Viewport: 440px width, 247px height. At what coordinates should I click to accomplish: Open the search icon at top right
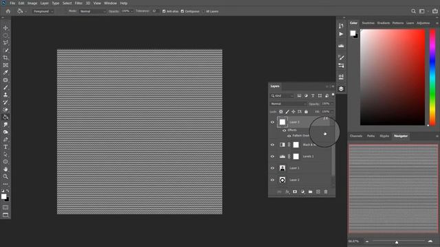(x=413, y=11)
